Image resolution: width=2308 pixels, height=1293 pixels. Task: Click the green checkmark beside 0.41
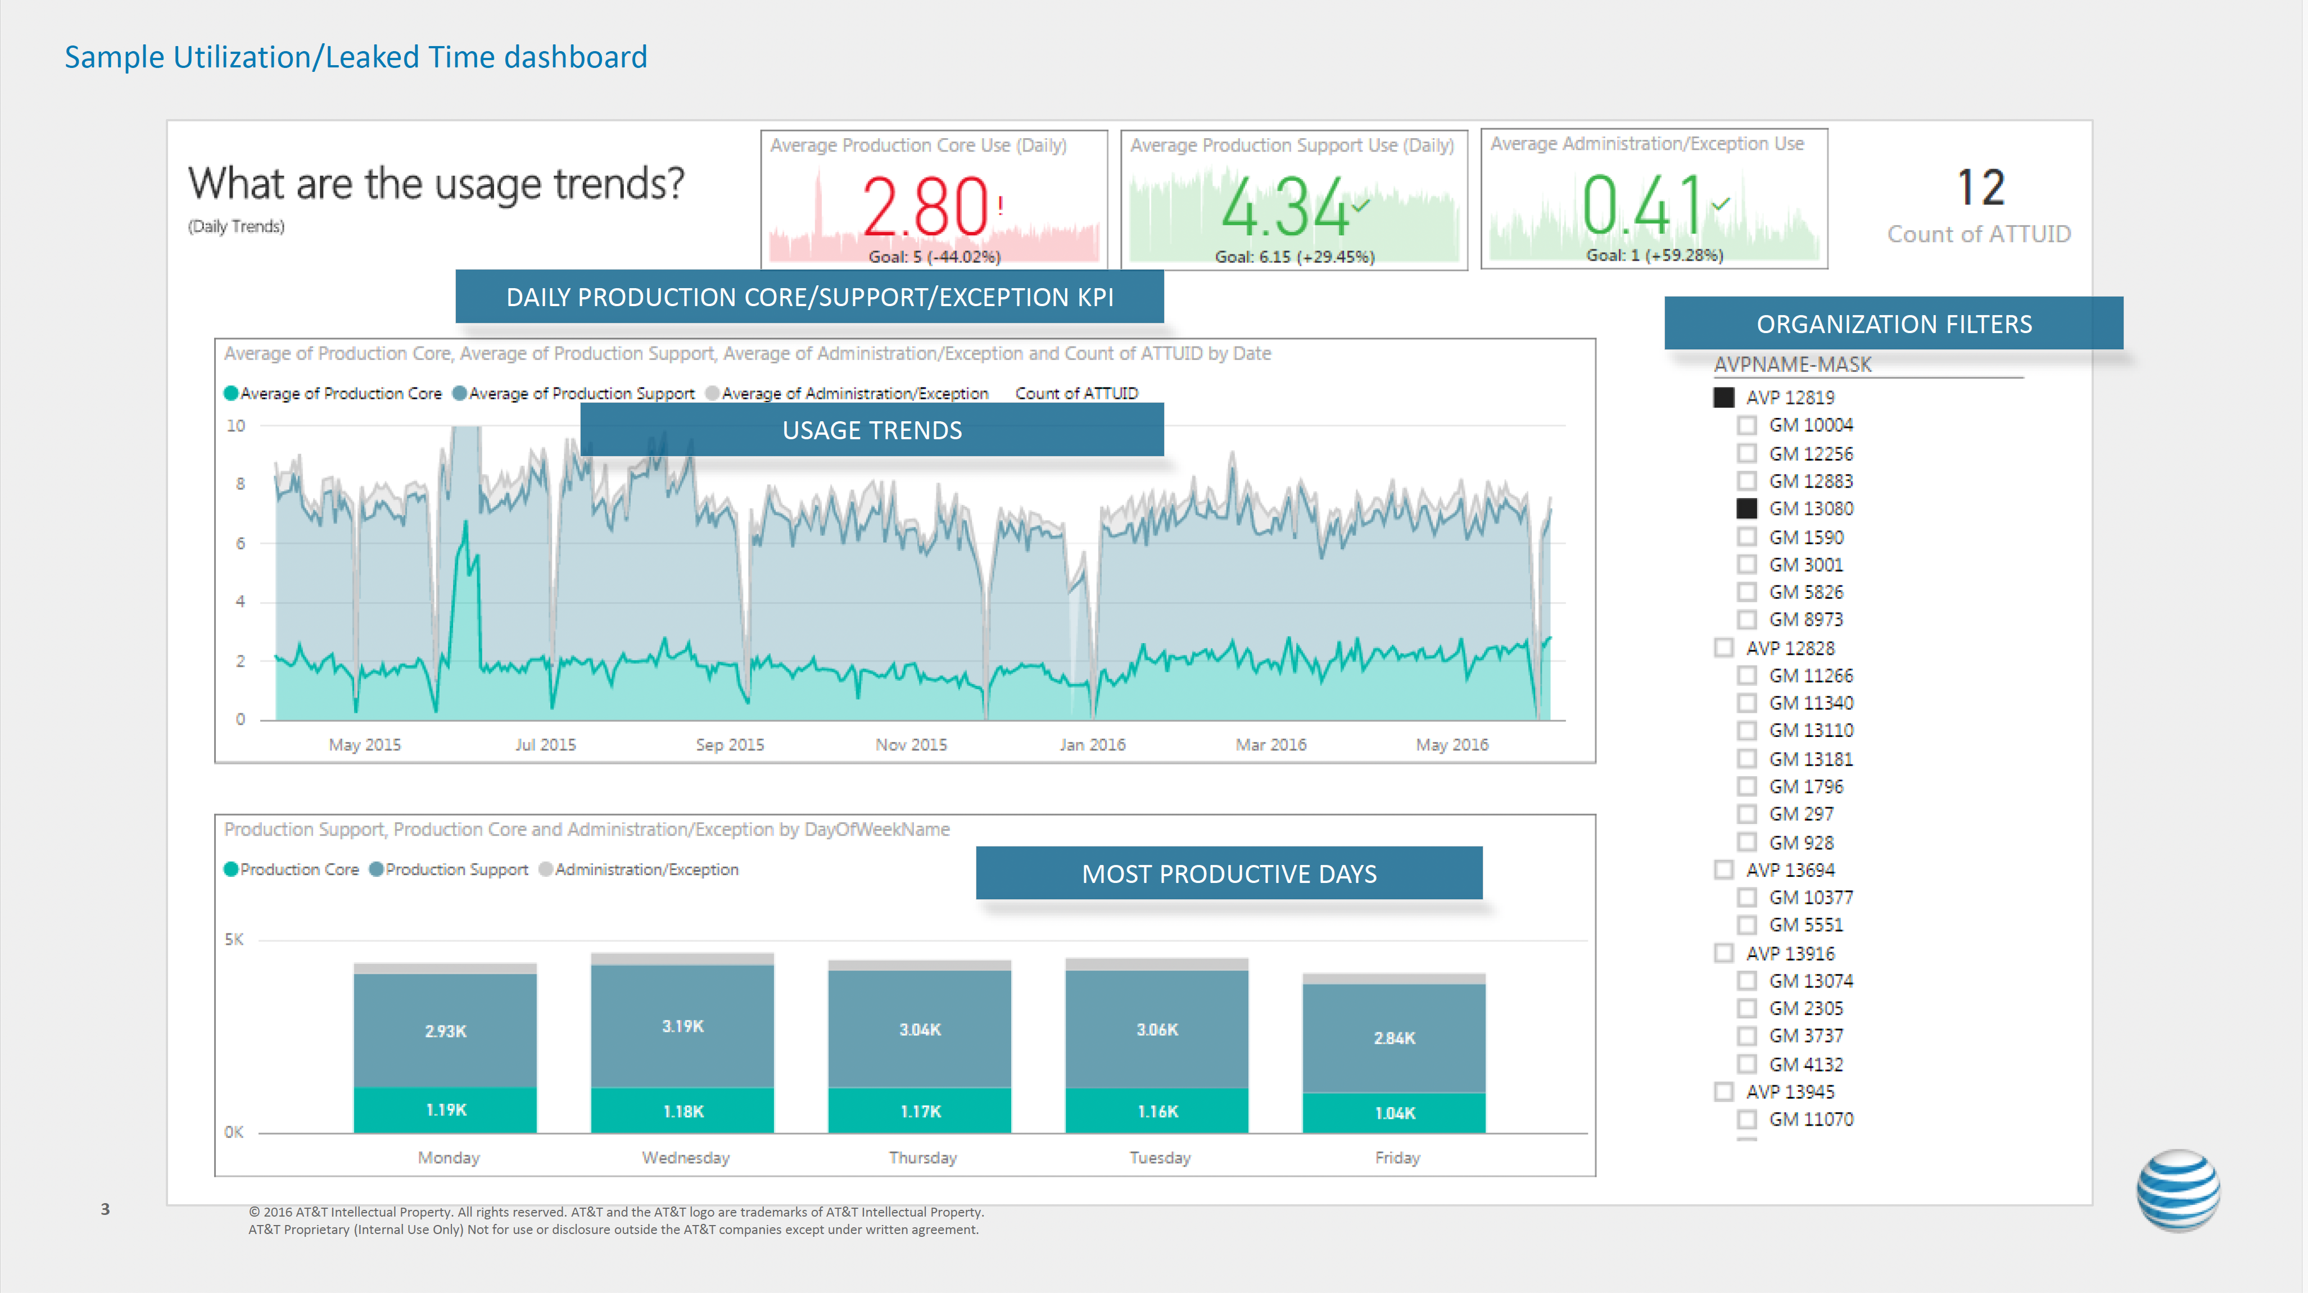[x=1720, y=204]
